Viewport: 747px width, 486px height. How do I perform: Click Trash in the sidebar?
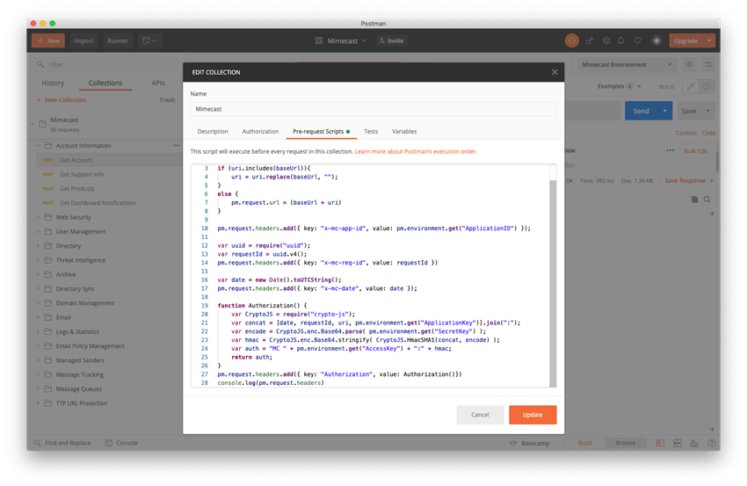tap(167, 100)
